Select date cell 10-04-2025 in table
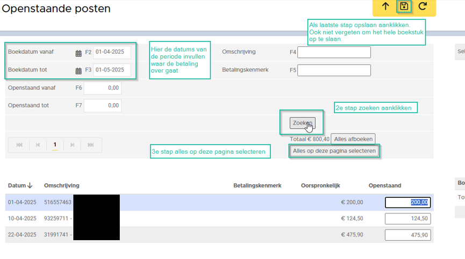Viewport: 465px width, 259px height. click(x=22, y=218)
